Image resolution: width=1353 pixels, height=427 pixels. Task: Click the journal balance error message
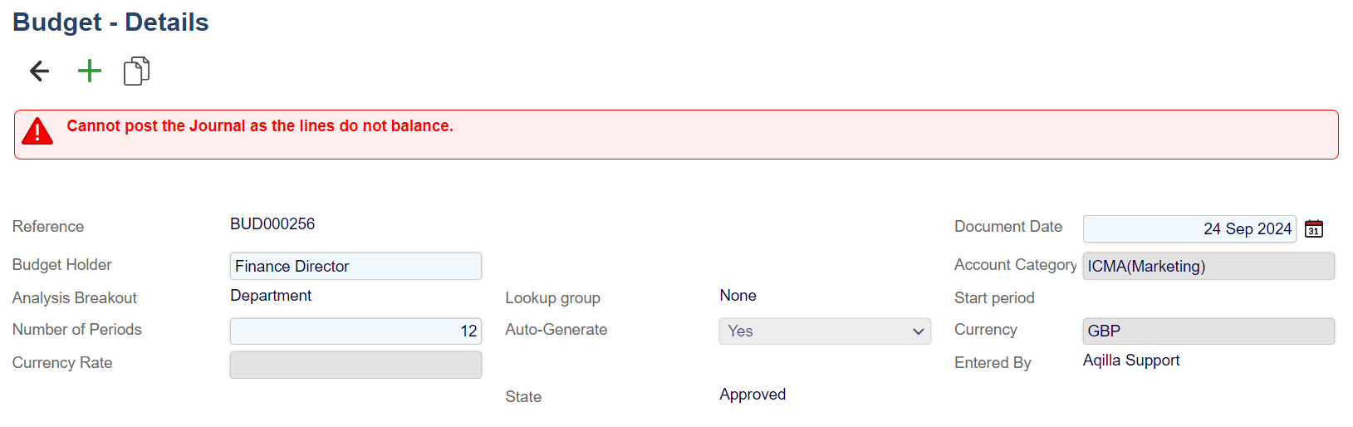(260, 126)
